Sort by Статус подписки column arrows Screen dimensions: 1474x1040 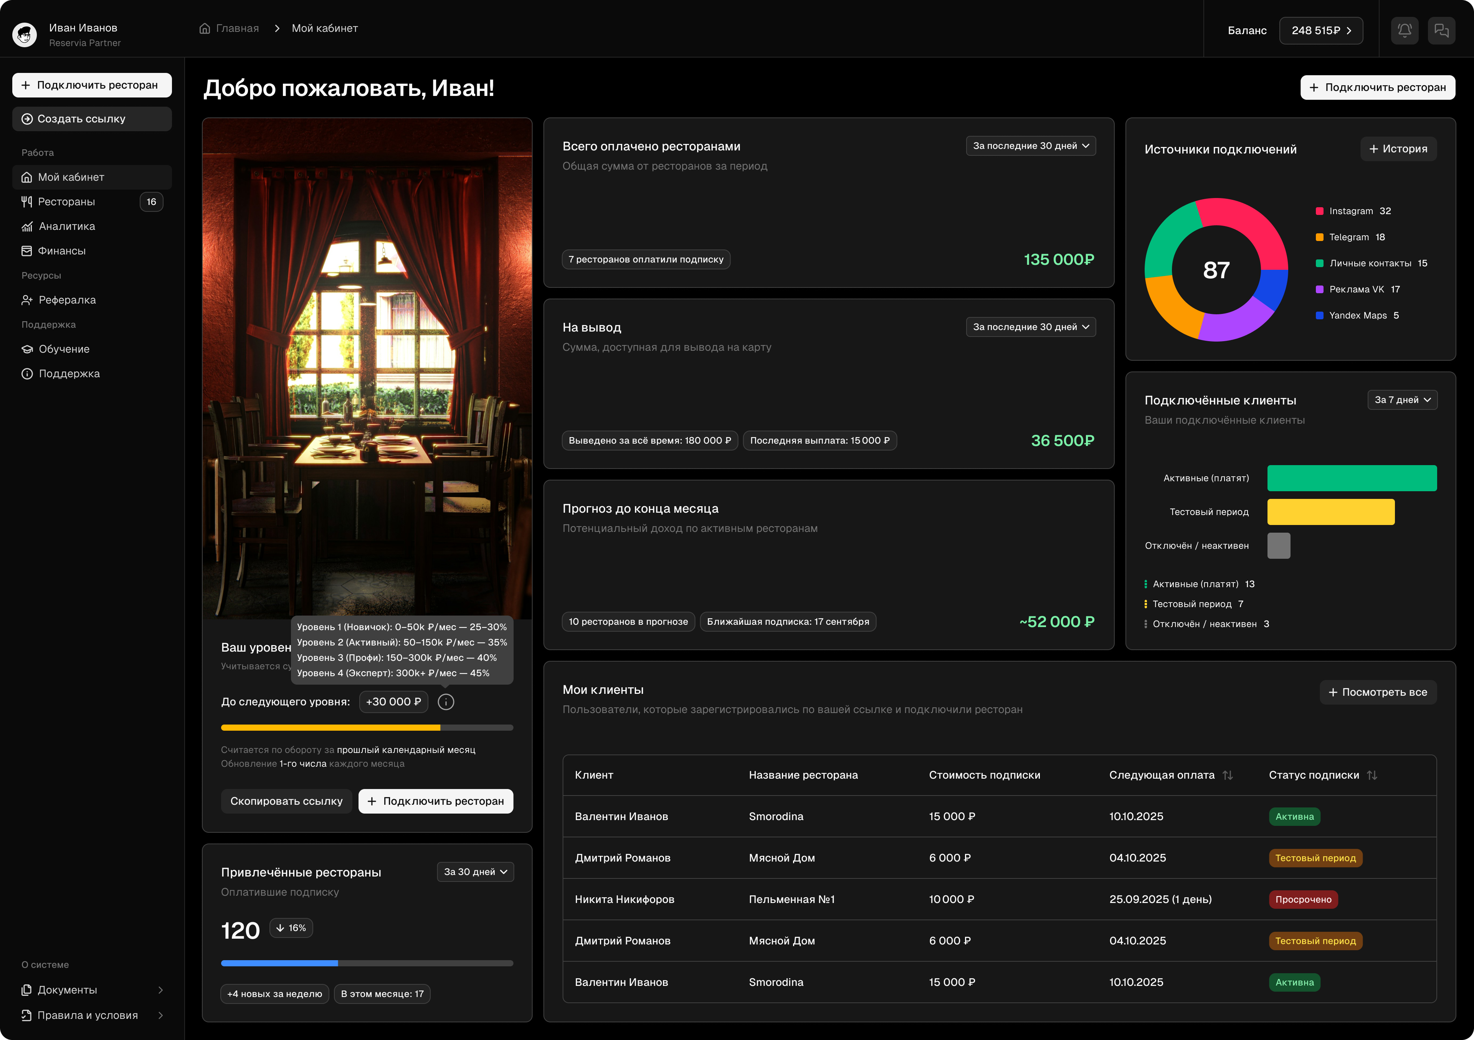point(1372,775)
